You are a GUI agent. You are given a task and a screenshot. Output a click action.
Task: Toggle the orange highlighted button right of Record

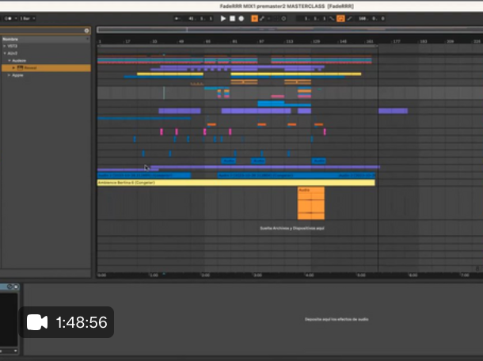tap(254, 18)
